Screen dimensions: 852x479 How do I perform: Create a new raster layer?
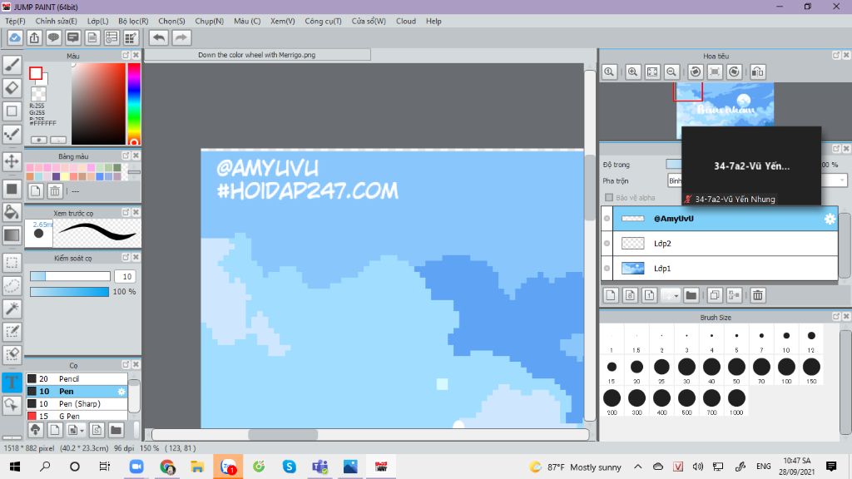pos(610,295)
